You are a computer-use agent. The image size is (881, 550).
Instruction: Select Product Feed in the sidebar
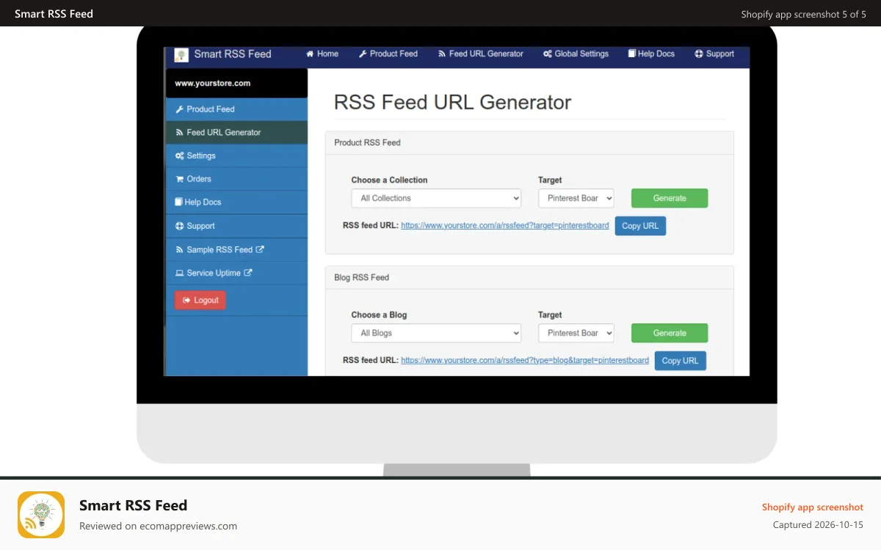236,109
